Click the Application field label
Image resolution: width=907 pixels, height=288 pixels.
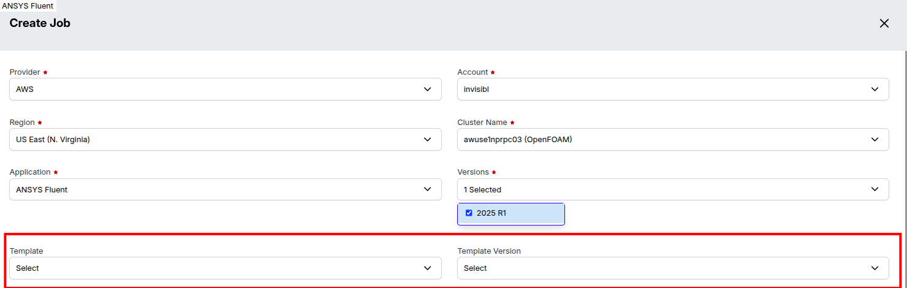pyautogui.click(x=30, y=172)
